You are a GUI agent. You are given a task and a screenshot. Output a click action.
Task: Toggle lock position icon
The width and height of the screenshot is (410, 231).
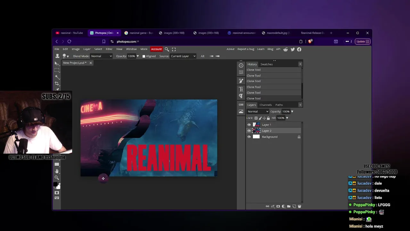264,118
